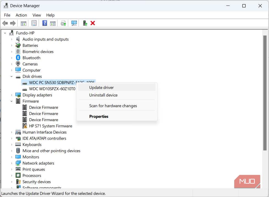269x197 pixels.
Task: Click the Update device driver toolbar icon
Action: click(63, 23)
